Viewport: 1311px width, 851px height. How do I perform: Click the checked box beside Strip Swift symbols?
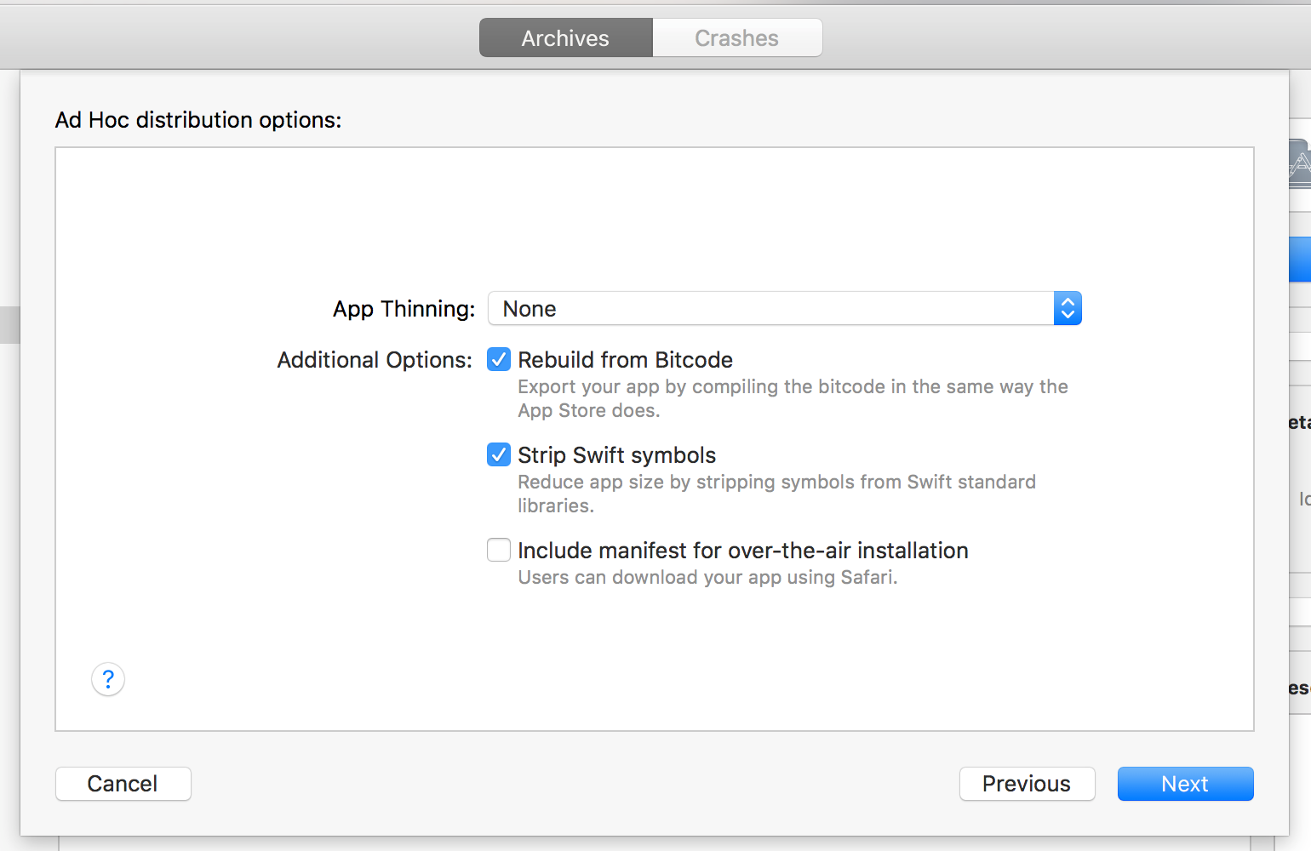point(499,454)
